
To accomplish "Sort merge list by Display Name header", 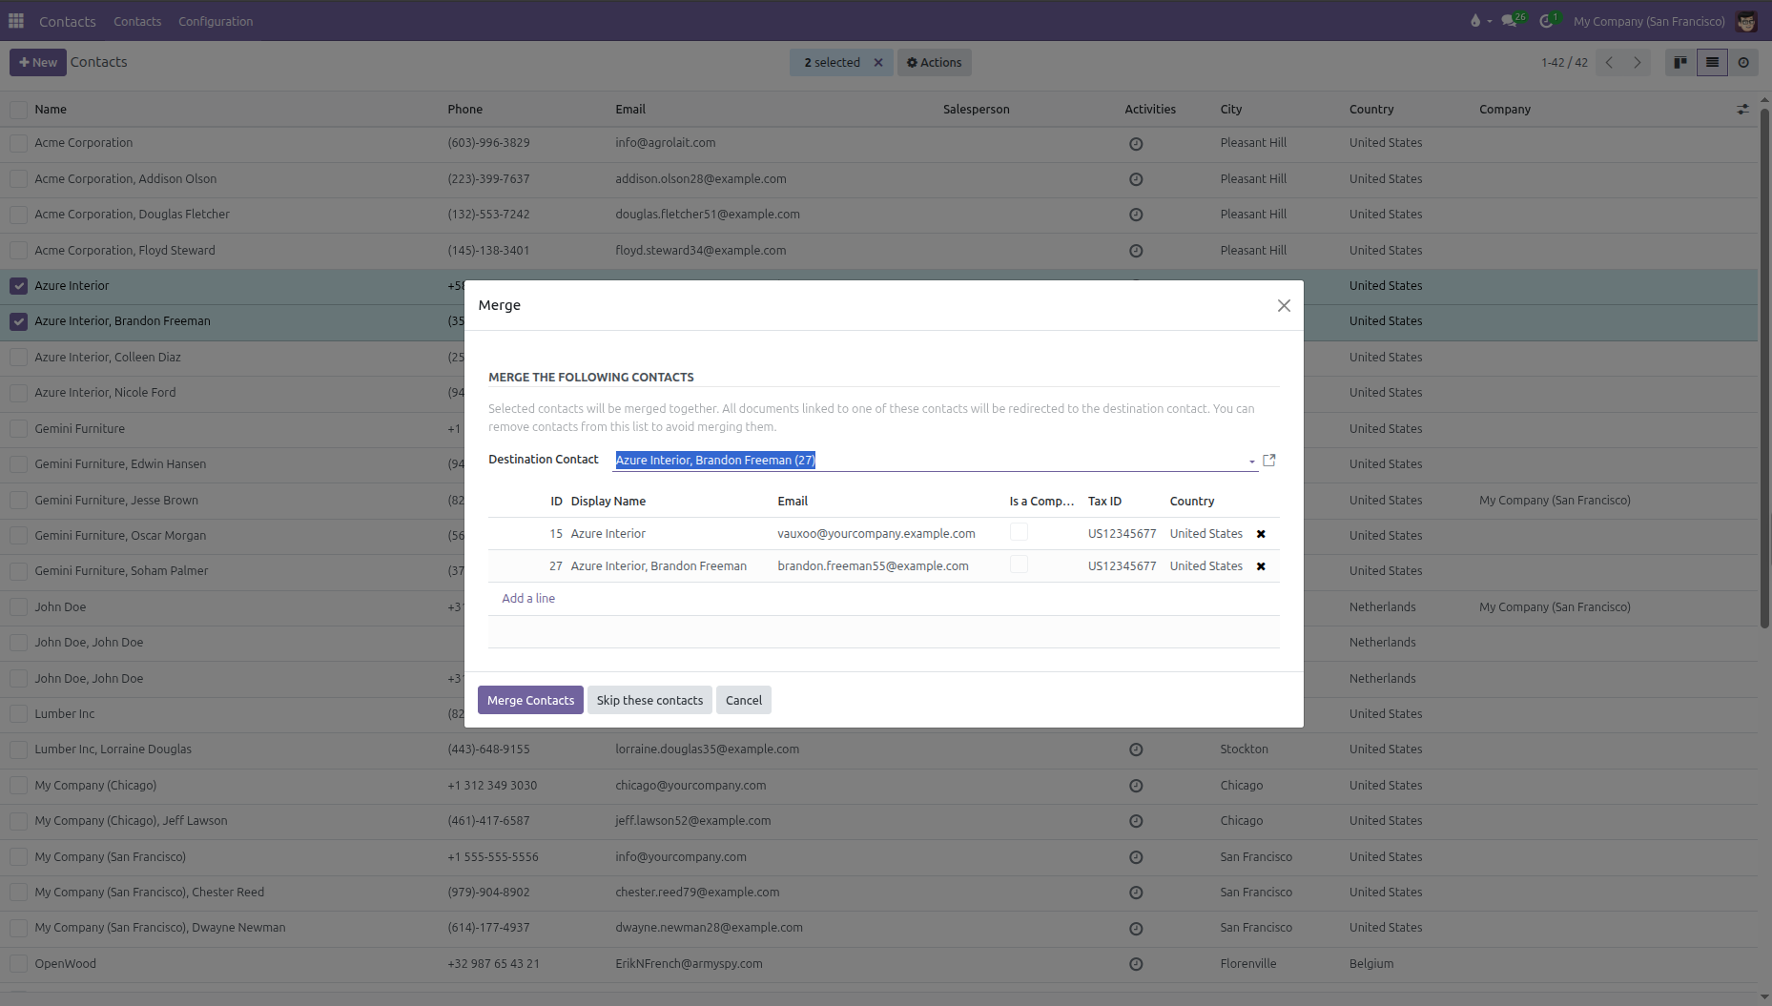I will [608, 502].
